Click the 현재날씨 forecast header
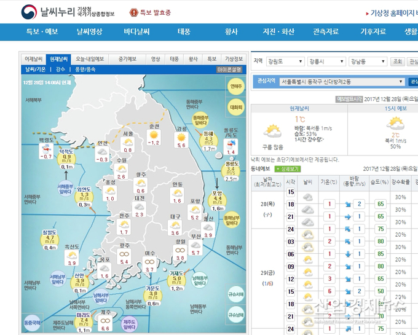 (x=299, y=108)
